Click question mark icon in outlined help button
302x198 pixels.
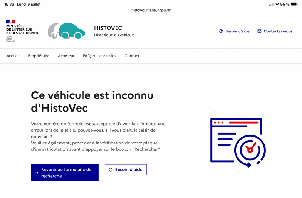(x=111, y=170)
